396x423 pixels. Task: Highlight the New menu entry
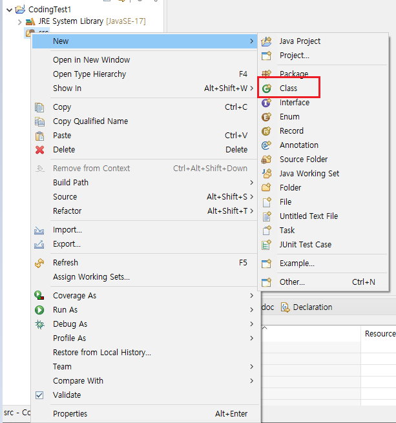click(145, 41)
